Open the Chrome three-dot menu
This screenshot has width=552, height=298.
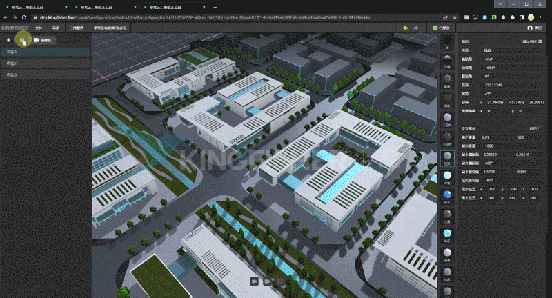540,17
